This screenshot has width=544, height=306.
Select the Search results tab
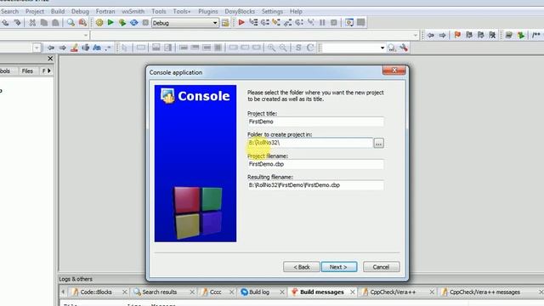159,292
